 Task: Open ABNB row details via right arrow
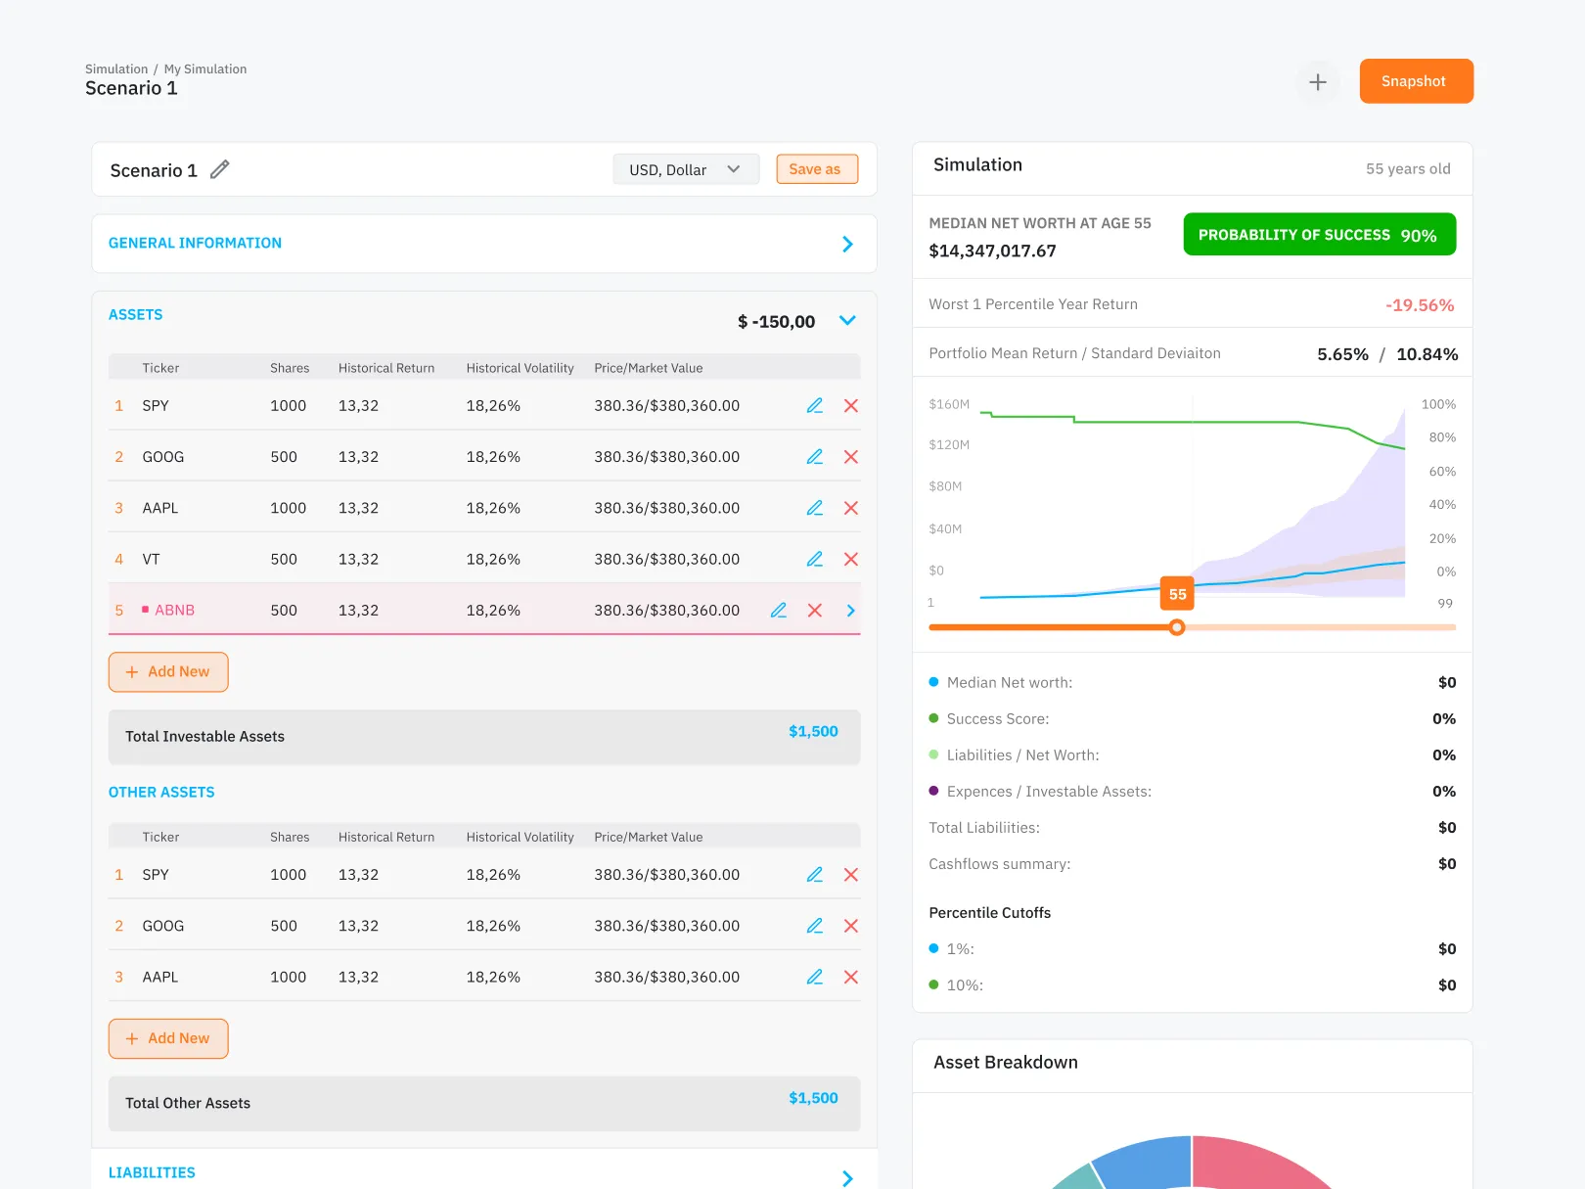tap(850, 610)
